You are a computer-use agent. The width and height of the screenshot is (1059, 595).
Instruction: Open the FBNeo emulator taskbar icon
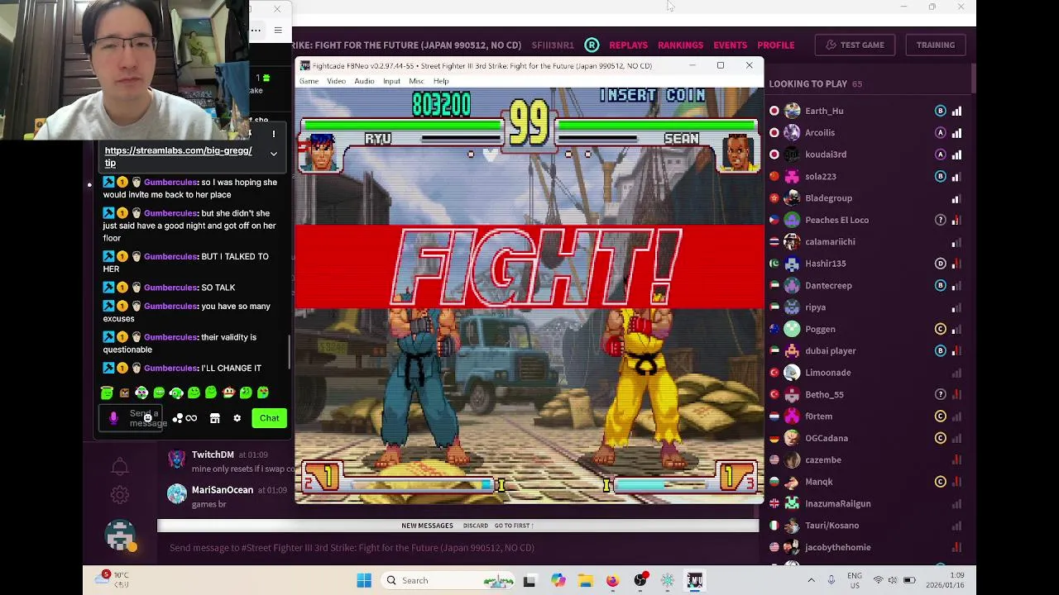coord(694,580)
